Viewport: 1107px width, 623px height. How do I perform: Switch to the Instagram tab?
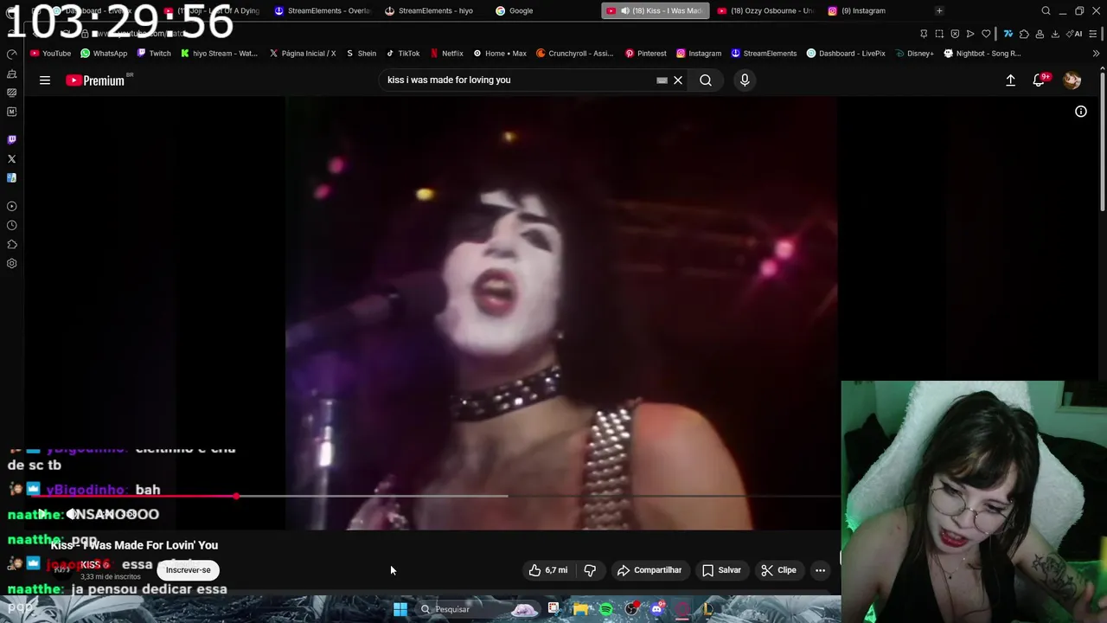click(x=857, y=10)
